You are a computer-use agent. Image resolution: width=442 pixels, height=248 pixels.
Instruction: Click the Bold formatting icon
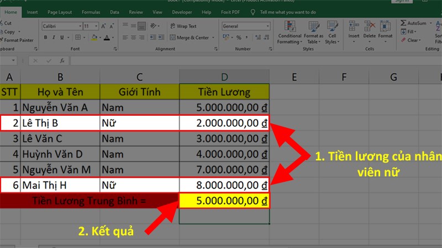[45, 37]
